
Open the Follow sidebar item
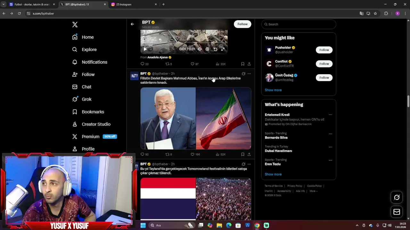(x=83, y=74)
